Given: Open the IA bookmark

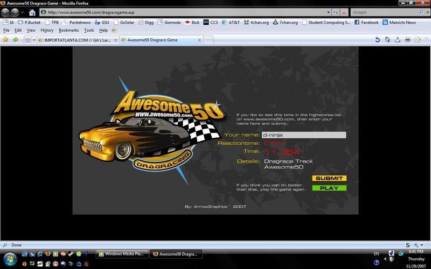Looking at the screenshot, I should click(x=9, y=22).
